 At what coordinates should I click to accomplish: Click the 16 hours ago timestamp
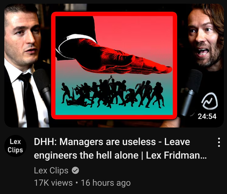[106, 183]
